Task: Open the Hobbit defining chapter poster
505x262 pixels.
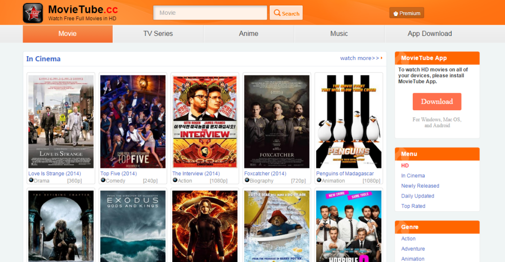Action: point(61,227)
